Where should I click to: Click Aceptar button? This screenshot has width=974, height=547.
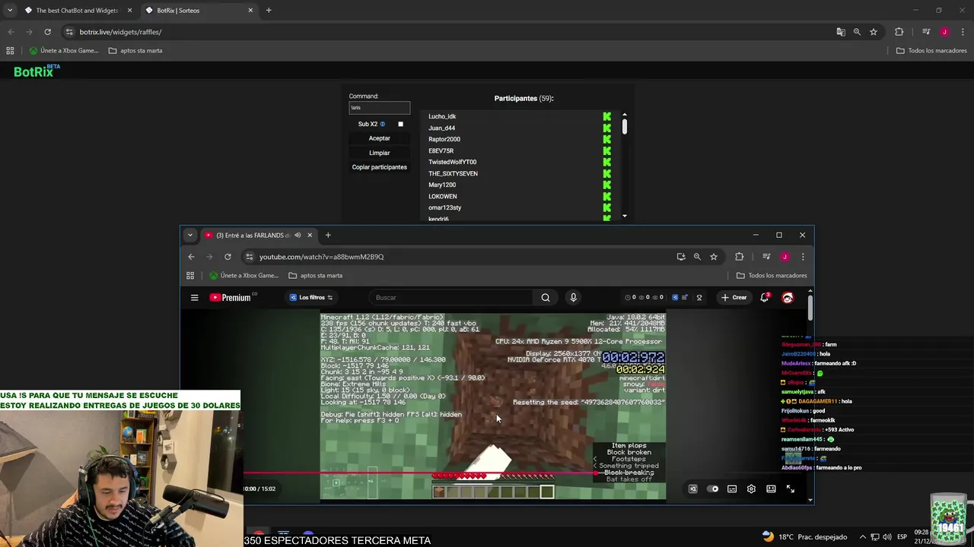pos(379,138)
